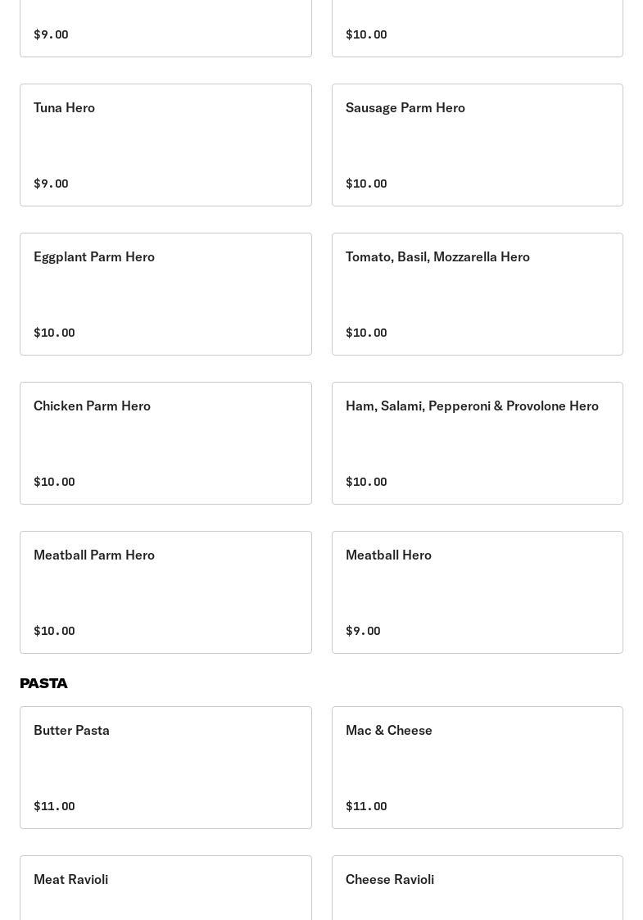Click the $10.00 price under Eggplant Parm Hero
The height and width of the screenshot is (920, 643).
[54, 333]
